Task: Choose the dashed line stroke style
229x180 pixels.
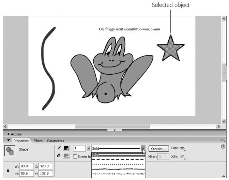Action: coord(118,159)
